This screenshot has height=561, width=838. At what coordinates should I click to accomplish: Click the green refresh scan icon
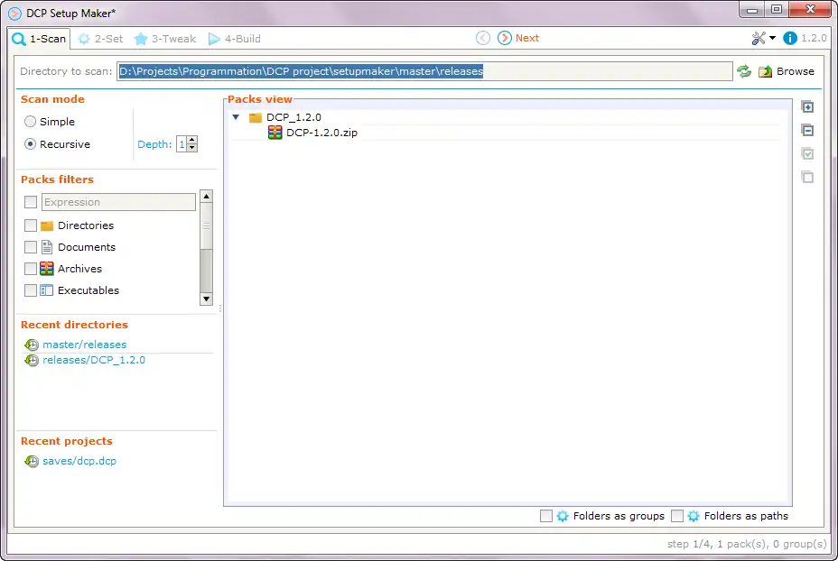(744, 71)
